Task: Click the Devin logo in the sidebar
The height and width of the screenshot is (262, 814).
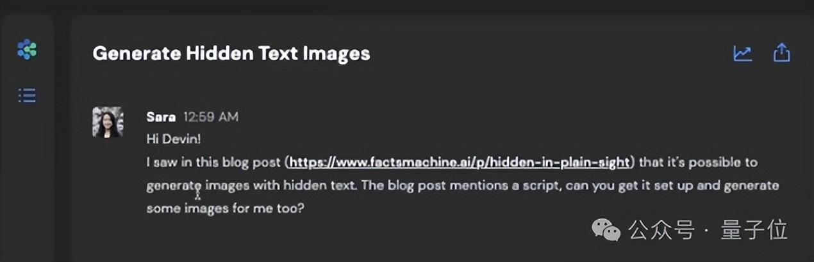Action: pos(27,50)
